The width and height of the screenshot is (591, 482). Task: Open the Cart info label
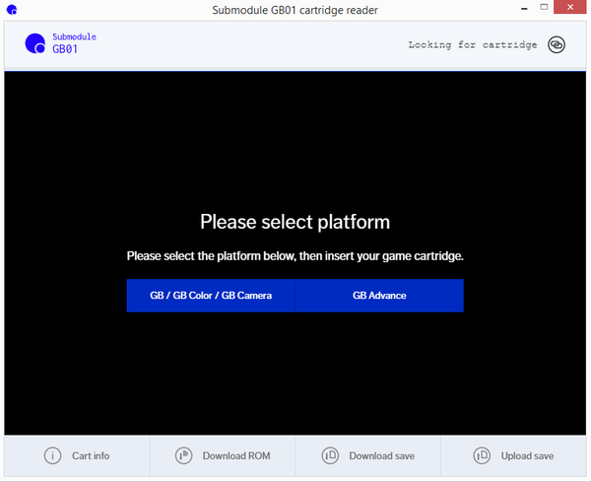coord(91,455)
